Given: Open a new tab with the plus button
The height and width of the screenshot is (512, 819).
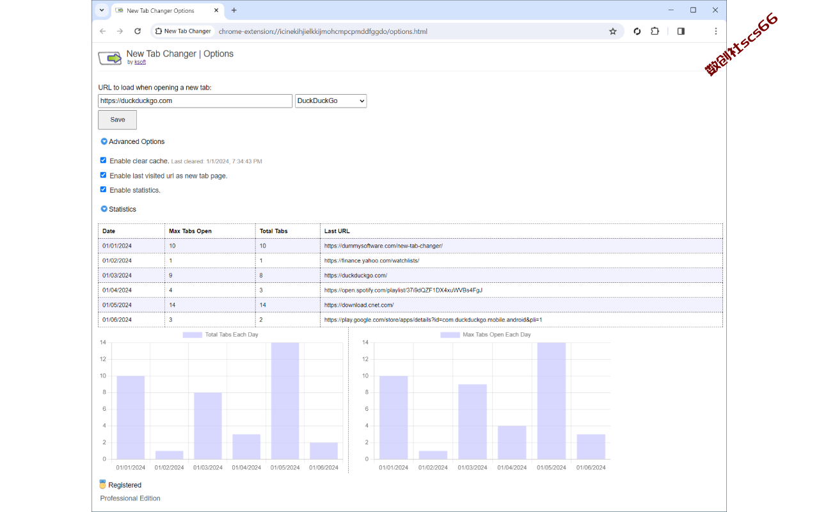Looking at the screenshot, I should (234, 10).
